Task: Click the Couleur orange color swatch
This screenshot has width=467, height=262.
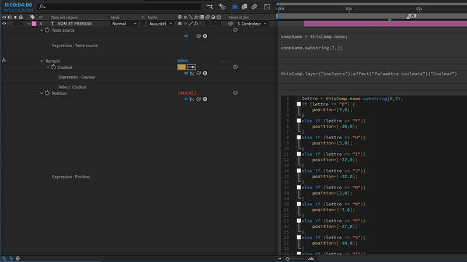Action: [x=182, y=67]
